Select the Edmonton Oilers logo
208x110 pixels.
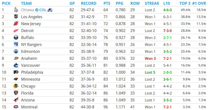(x=16, y=52)
